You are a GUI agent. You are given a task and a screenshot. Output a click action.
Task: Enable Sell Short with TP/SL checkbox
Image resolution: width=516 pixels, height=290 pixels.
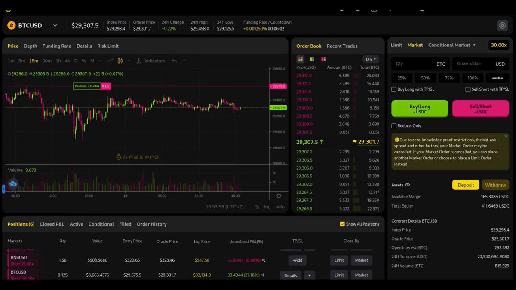click(468, 89)
